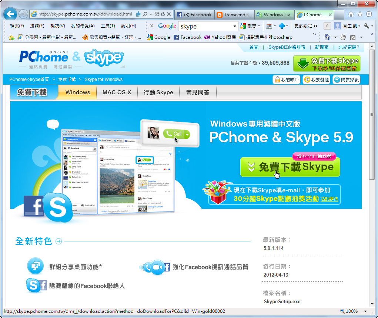The width and height of the screenshot is (378, 318).
Task: Expand Google Toolbar search history dropdown
Action: tap(235, 26)
